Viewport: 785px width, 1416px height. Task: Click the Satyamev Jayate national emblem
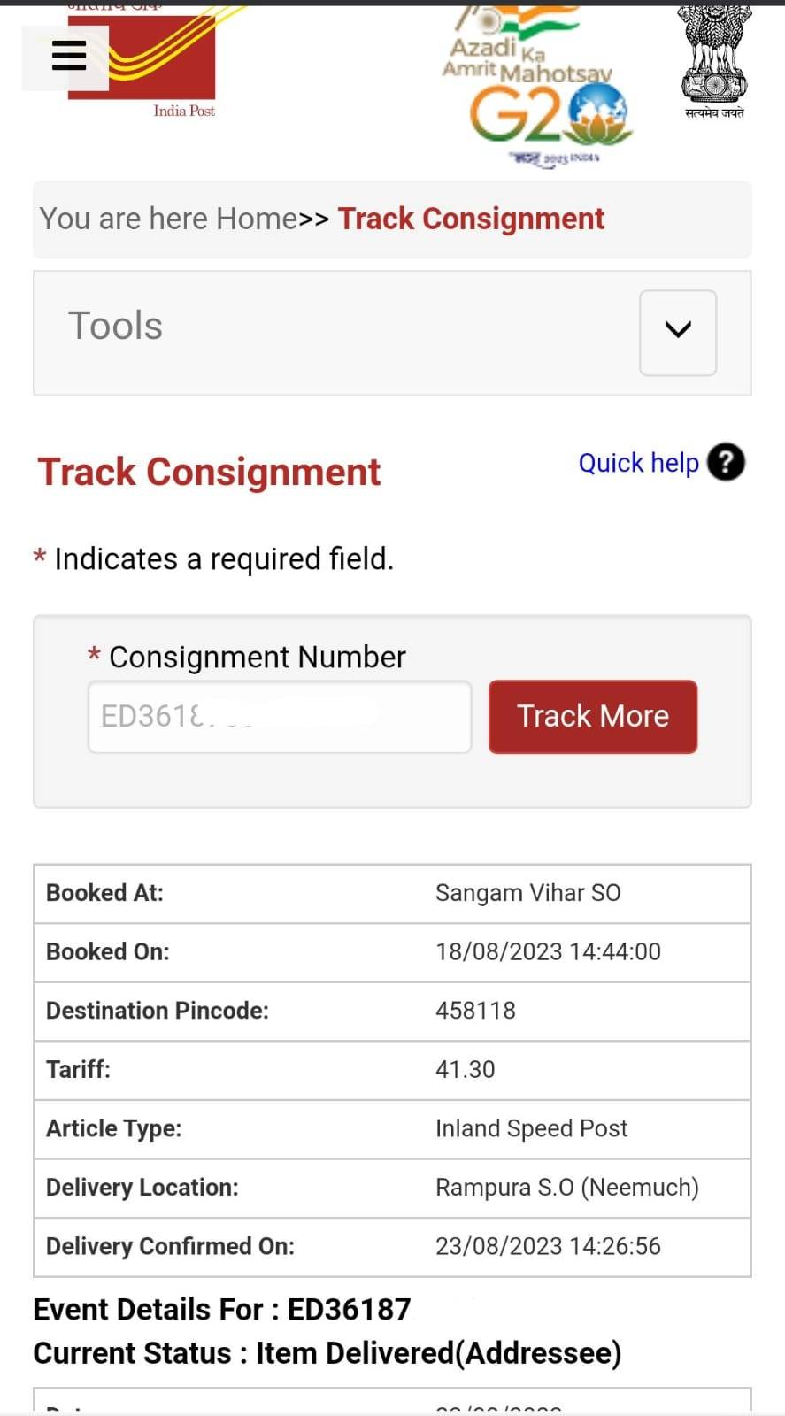tap(714, 62)
